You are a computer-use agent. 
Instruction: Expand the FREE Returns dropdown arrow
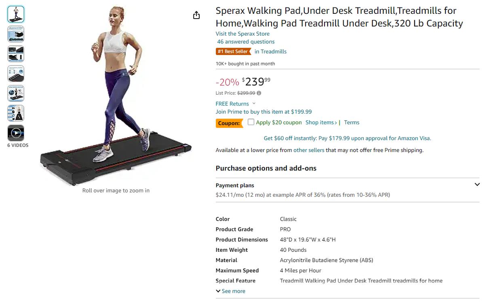click(254, 104)
